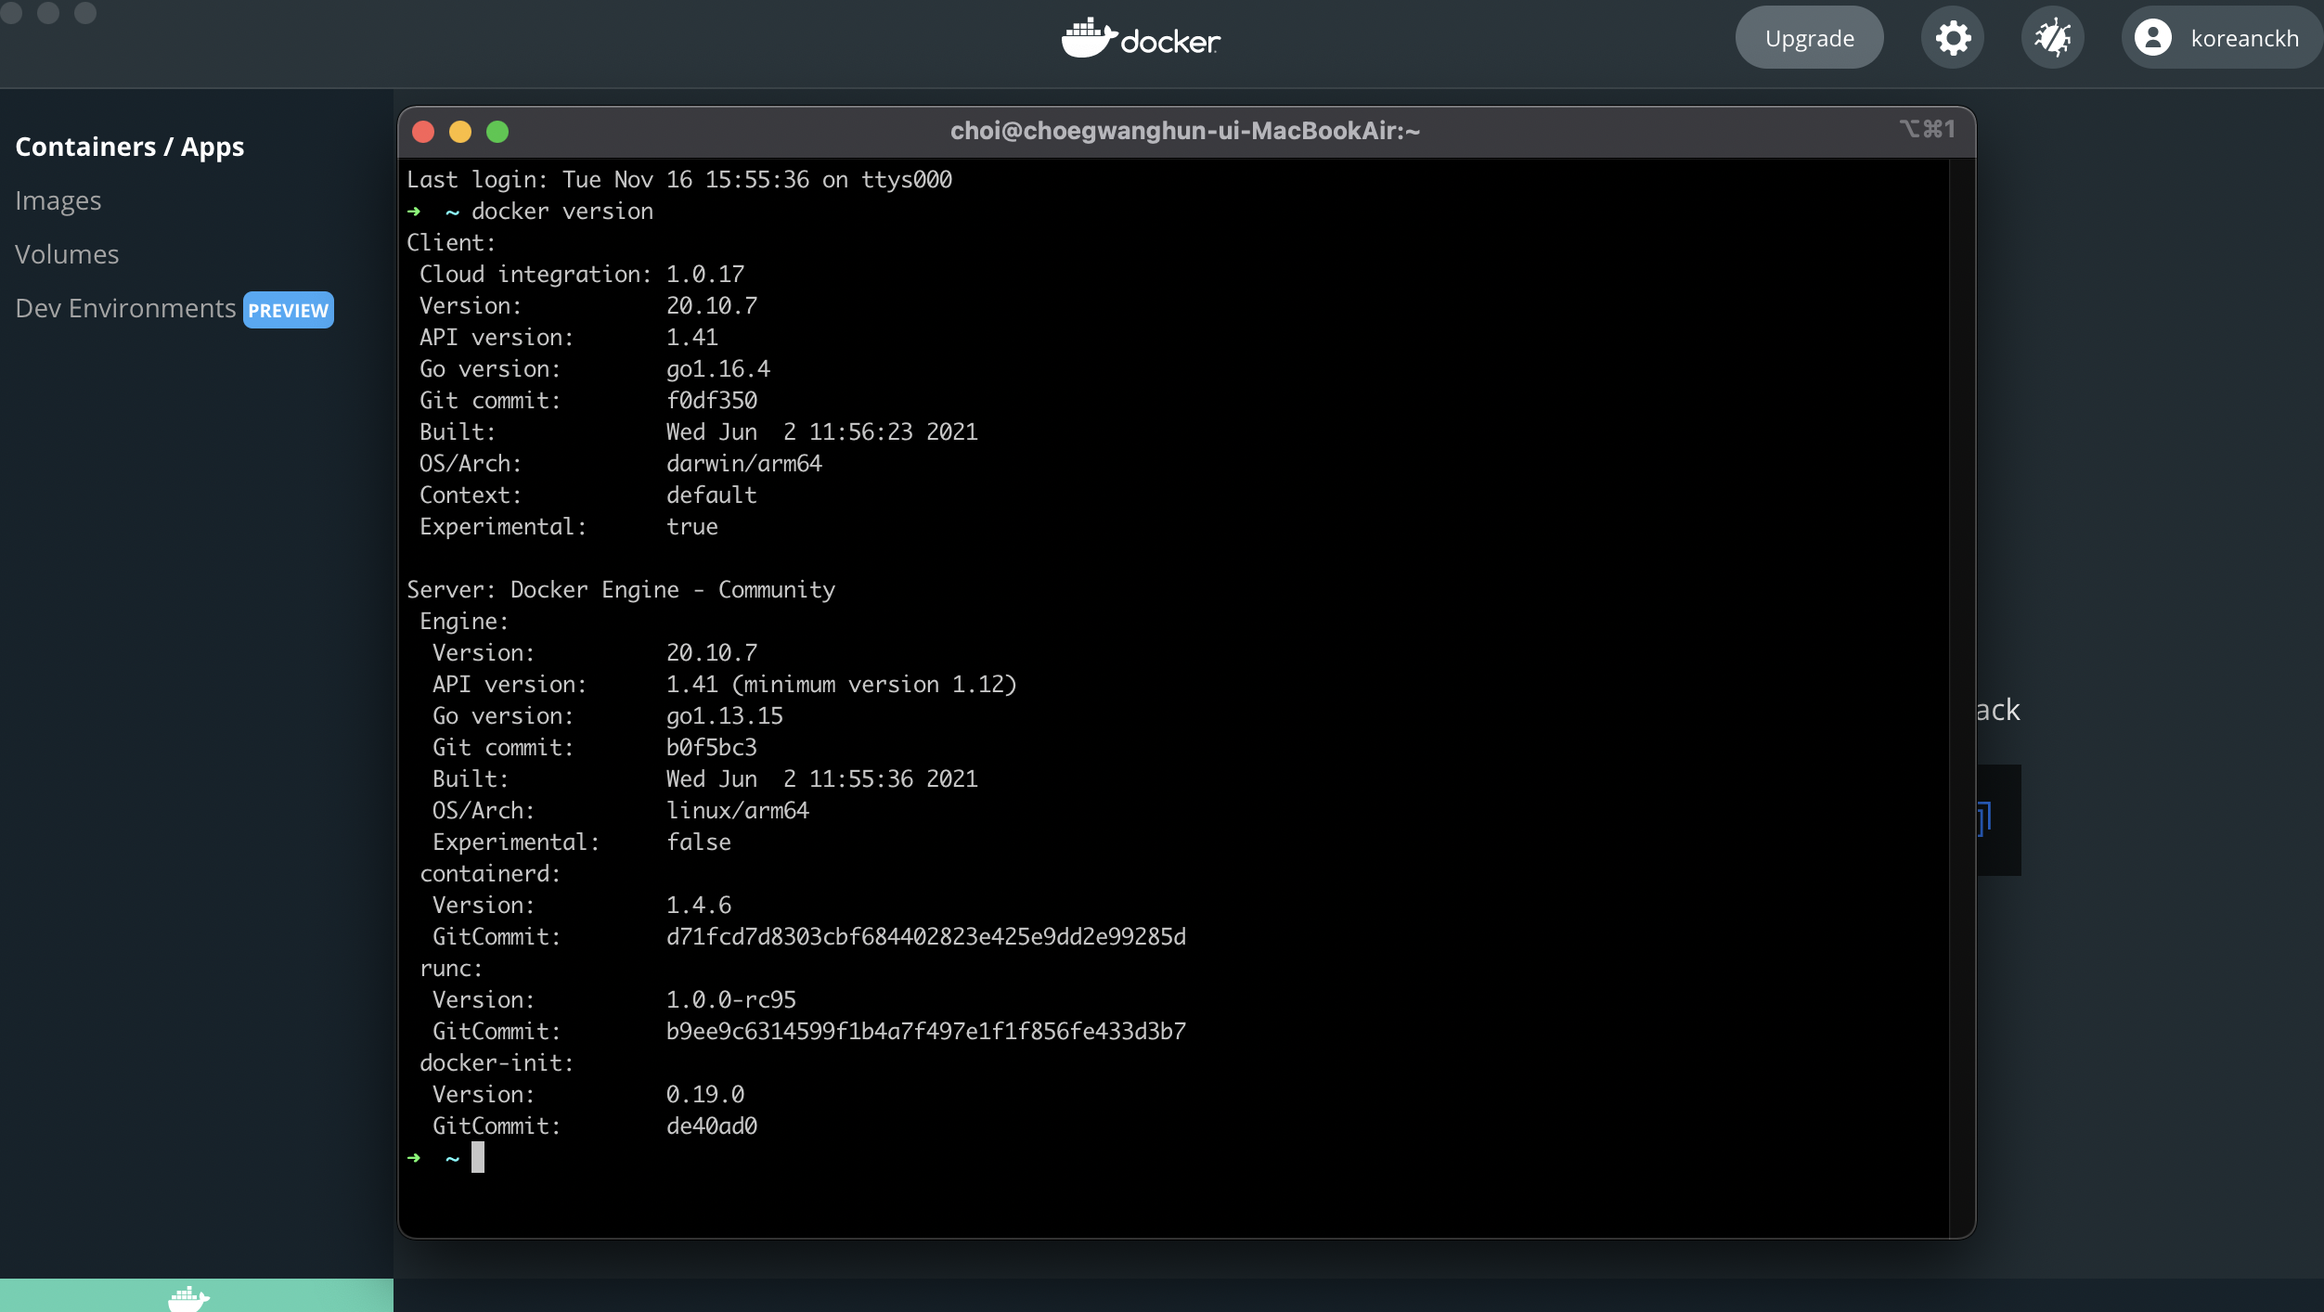The image size is (2324, 1312).
Task: Click the copy icon beside terminal
Action: 1984,818
